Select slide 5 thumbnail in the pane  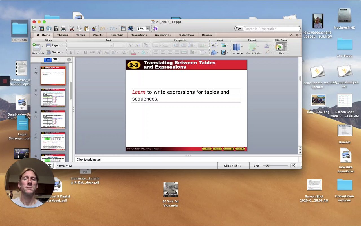(53, 97)
